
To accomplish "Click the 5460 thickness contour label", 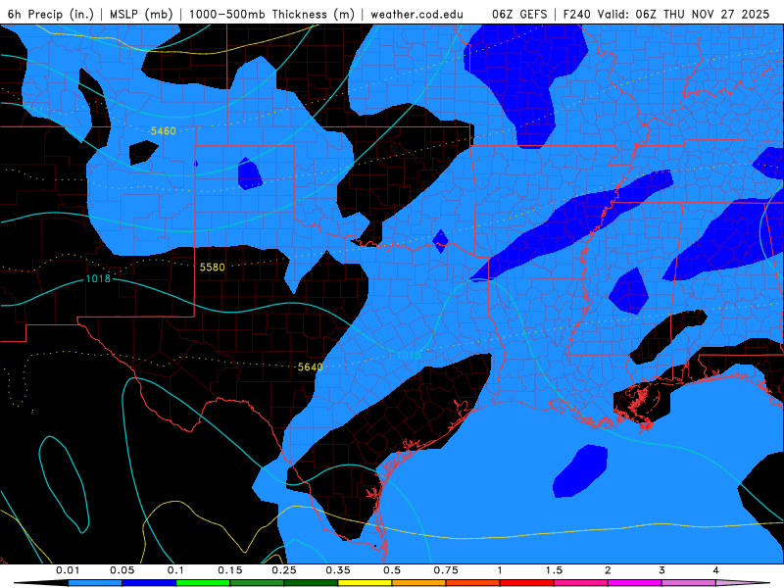I will 164,131.
